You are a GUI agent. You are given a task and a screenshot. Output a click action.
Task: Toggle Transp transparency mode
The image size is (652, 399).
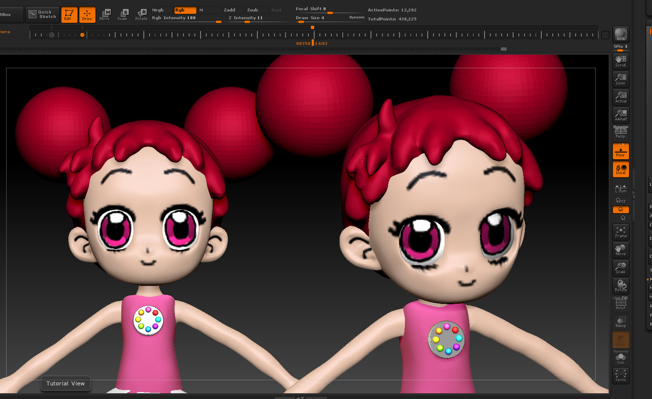click(621, 322)
